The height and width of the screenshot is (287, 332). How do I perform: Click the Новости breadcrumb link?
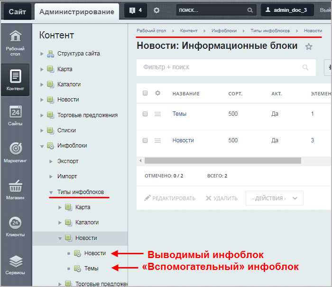click(313, 30)
